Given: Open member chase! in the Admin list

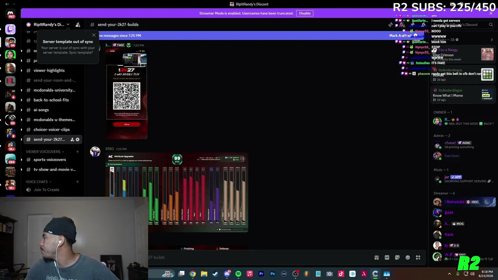Looking at the screenshot, I should click(x=463, y=145).
